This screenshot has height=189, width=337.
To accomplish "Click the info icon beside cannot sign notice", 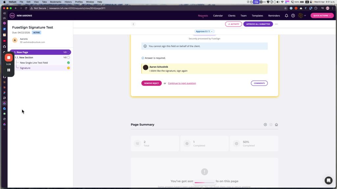I will 145,46.
